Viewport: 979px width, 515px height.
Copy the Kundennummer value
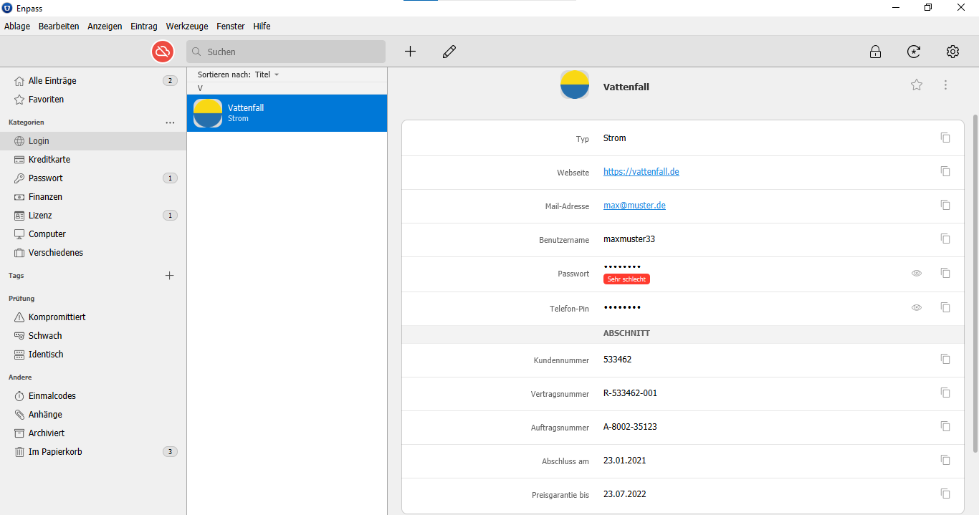pos(945,359)
